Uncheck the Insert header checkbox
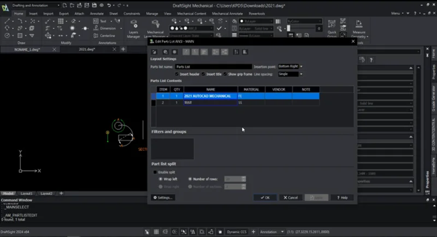The image size is (437, 237). pos(176,74)
